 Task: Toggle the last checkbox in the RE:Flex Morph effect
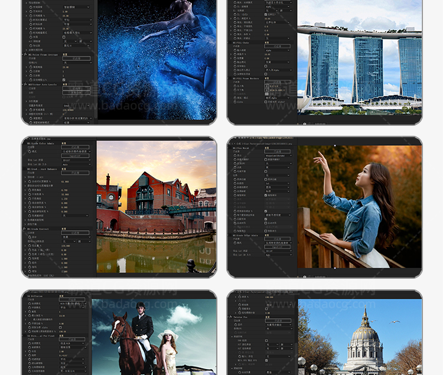(266, 231)
